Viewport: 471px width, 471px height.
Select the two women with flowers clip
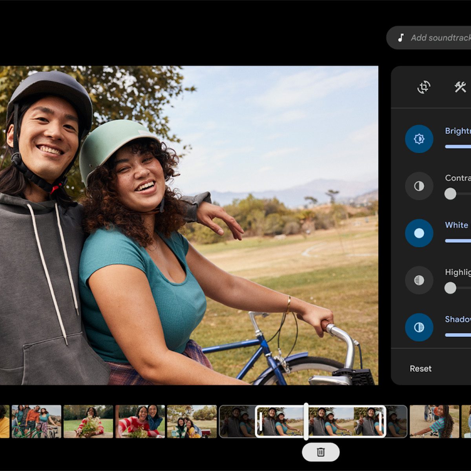coord(140,422)
